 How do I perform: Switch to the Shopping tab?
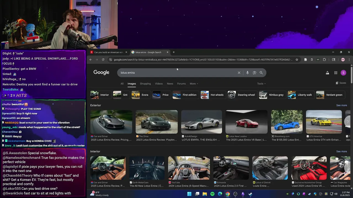[x=145, y=84]
